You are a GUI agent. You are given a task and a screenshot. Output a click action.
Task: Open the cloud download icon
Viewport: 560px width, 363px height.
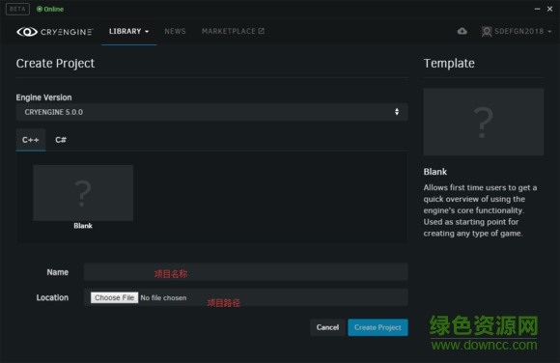pos(462,31)
